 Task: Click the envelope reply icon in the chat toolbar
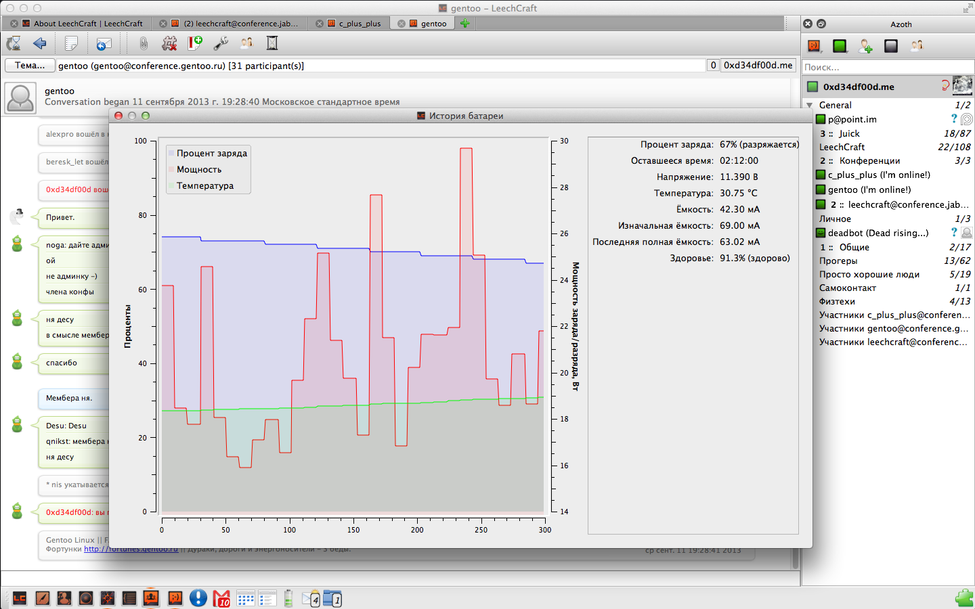(104, 43)
